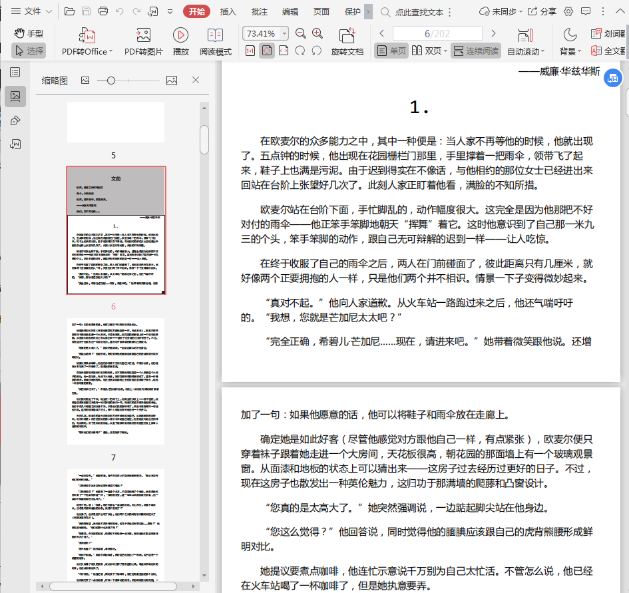Open the 文件 menu

32,11
